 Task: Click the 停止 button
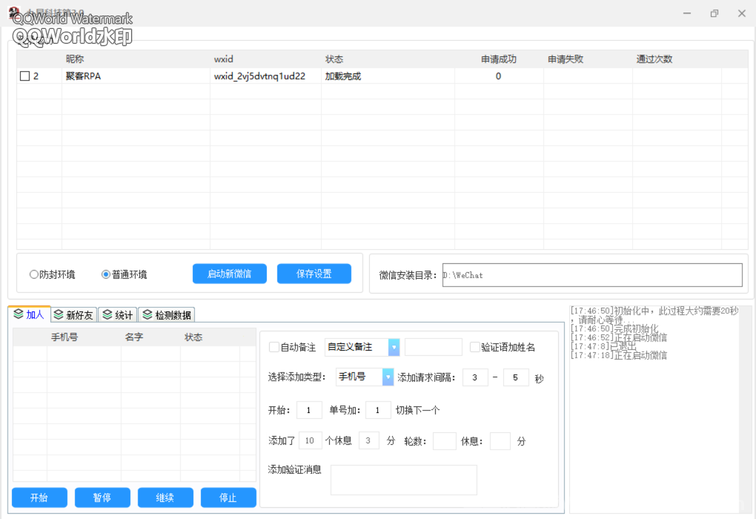pyautogui.click(x=228, y=498)
